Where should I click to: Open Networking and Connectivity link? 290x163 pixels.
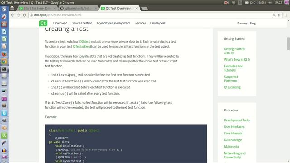click(235, 155)
